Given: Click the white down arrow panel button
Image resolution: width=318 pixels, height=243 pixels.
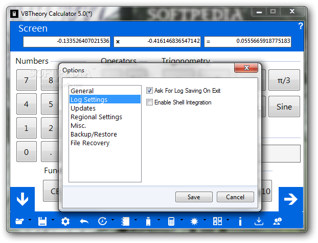Looking at the screenshot, I should click(x=22, y=199).
